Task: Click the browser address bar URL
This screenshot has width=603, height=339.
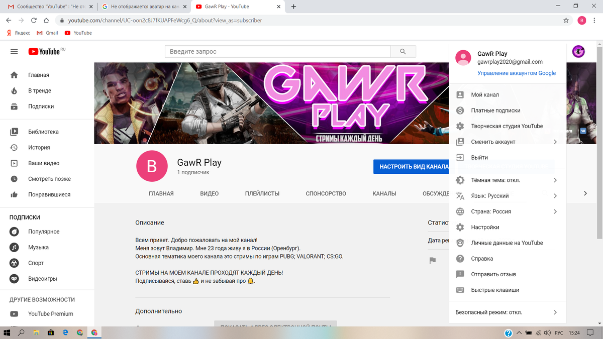Action: coord(165,21)
